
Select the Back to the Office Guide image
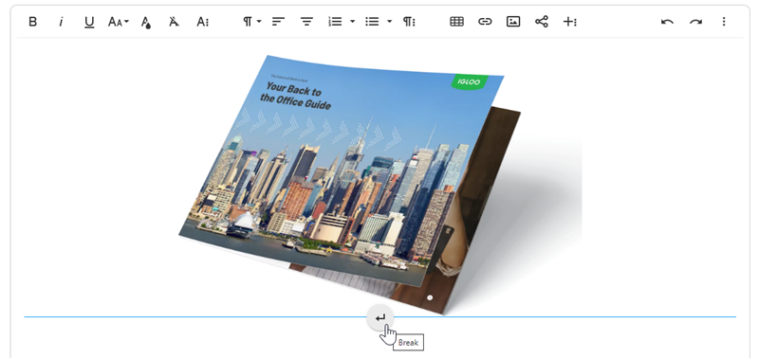380,185
